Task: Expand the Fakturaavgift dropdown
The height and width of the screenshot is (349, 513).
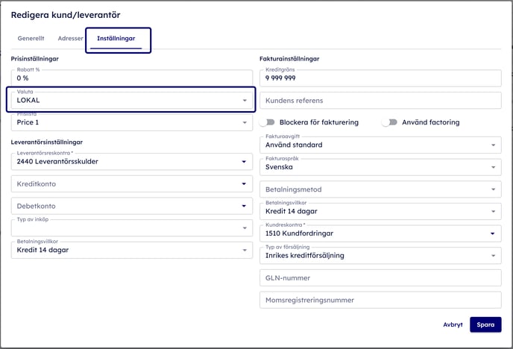Action: [x=380, y=145]
